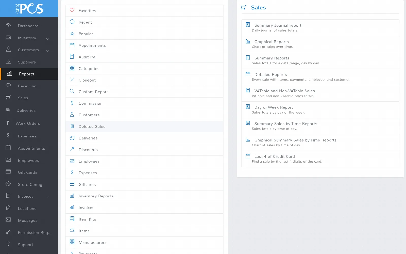Select the Giftcards report category
Screen dimensions: 406x254
coord(144,184)
